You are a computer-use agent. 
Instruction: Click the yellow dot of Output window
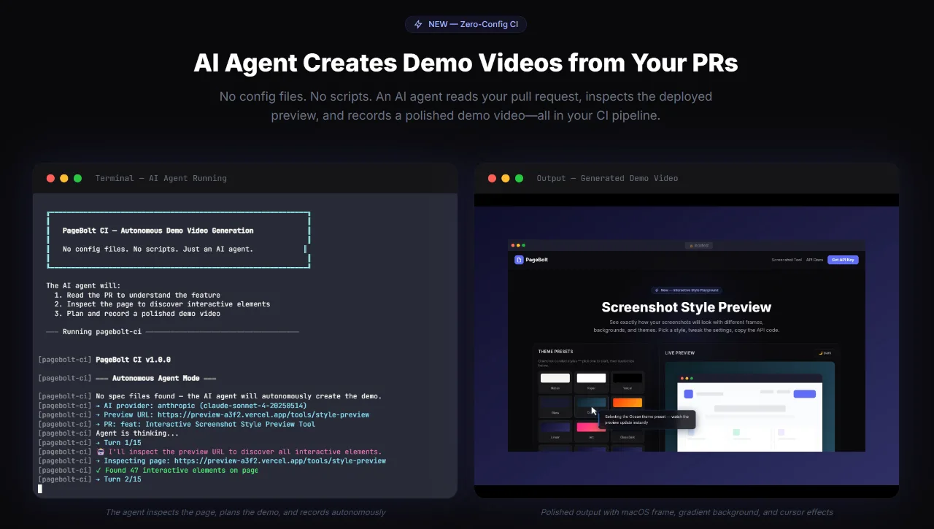pyautogui.click(x=506, y=178)
